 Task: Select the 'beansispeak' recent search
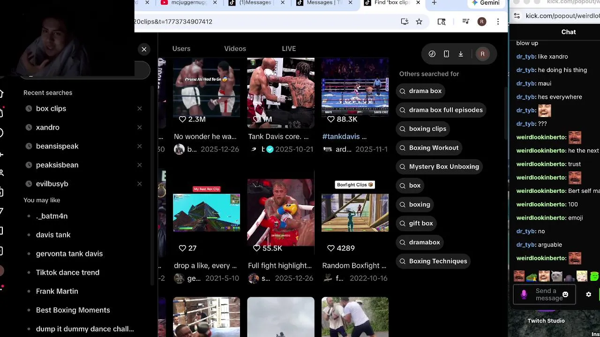coord(57,146)
